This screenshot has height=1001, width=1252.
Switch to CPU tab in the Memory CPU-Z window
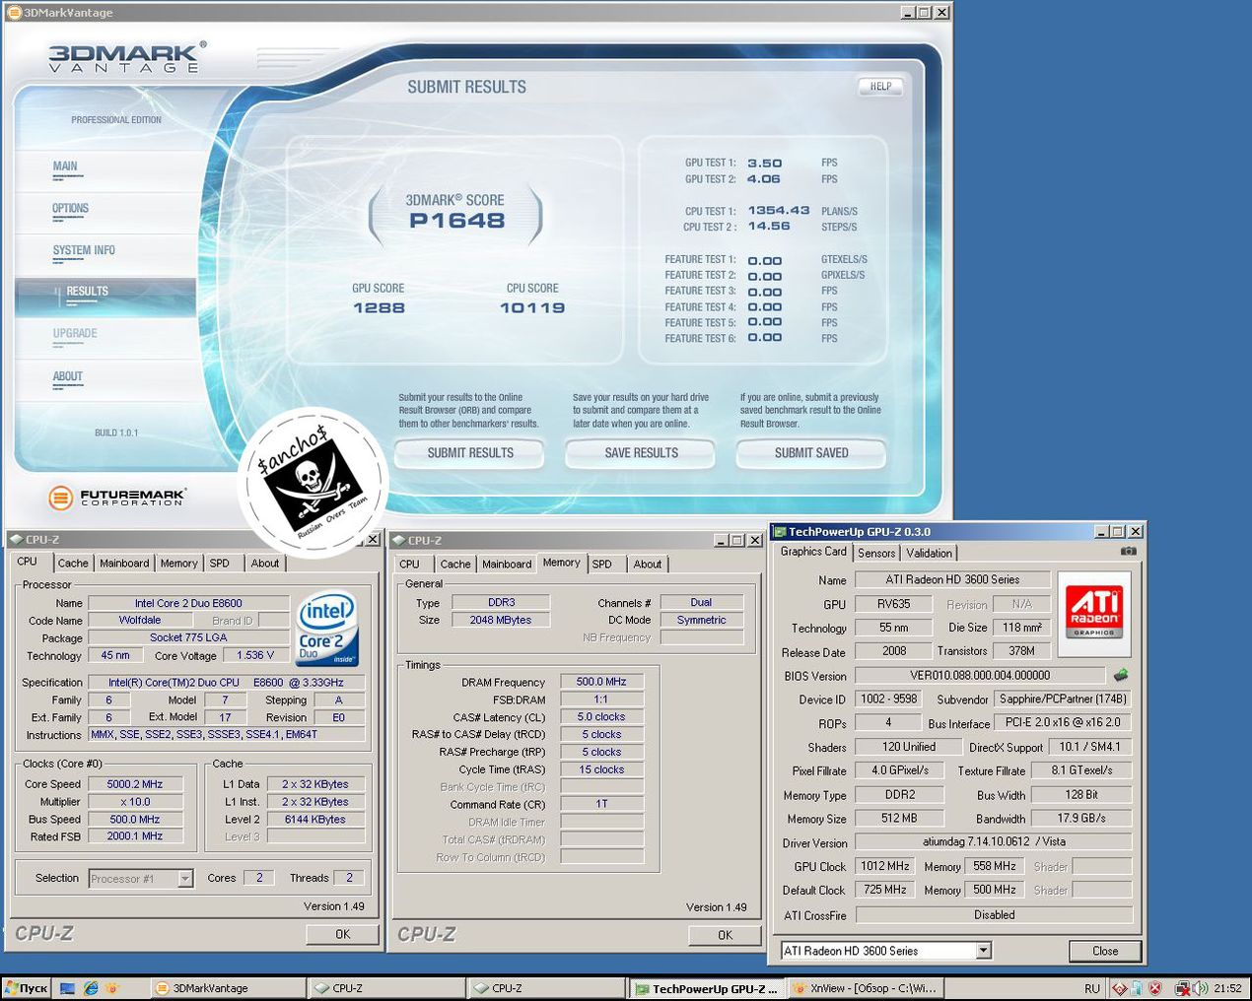[x=409, y=565]
